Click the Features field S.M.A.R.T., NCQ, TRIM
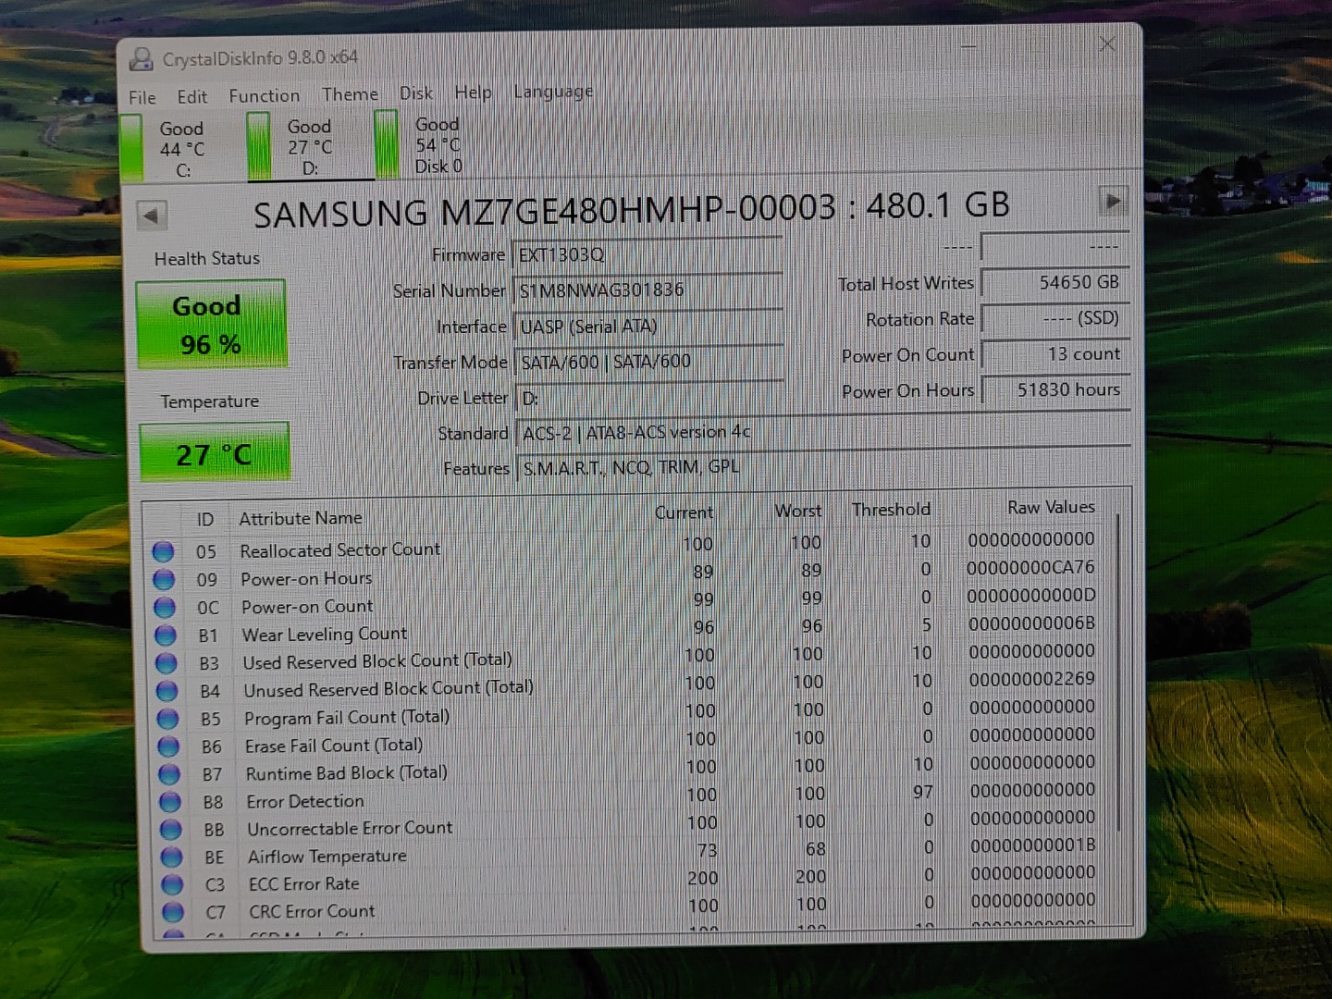The image size is (1332, 999). (x=824, y=467)
